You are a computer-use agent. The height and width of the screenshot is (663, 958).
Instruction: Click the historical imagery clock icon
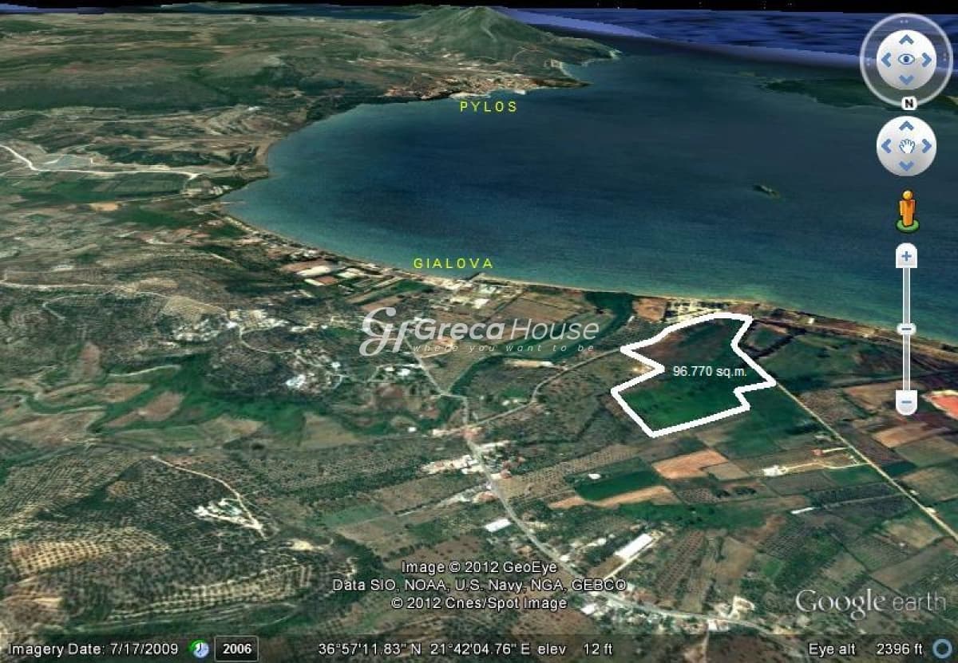click(200, 649)
